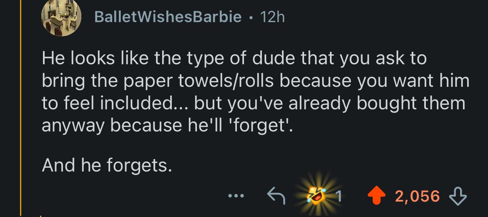The width and height of the screenshot is (488, 217).
Task: Upvote the BalletWishesBarbie comment
Action: [x=377, y=196]
